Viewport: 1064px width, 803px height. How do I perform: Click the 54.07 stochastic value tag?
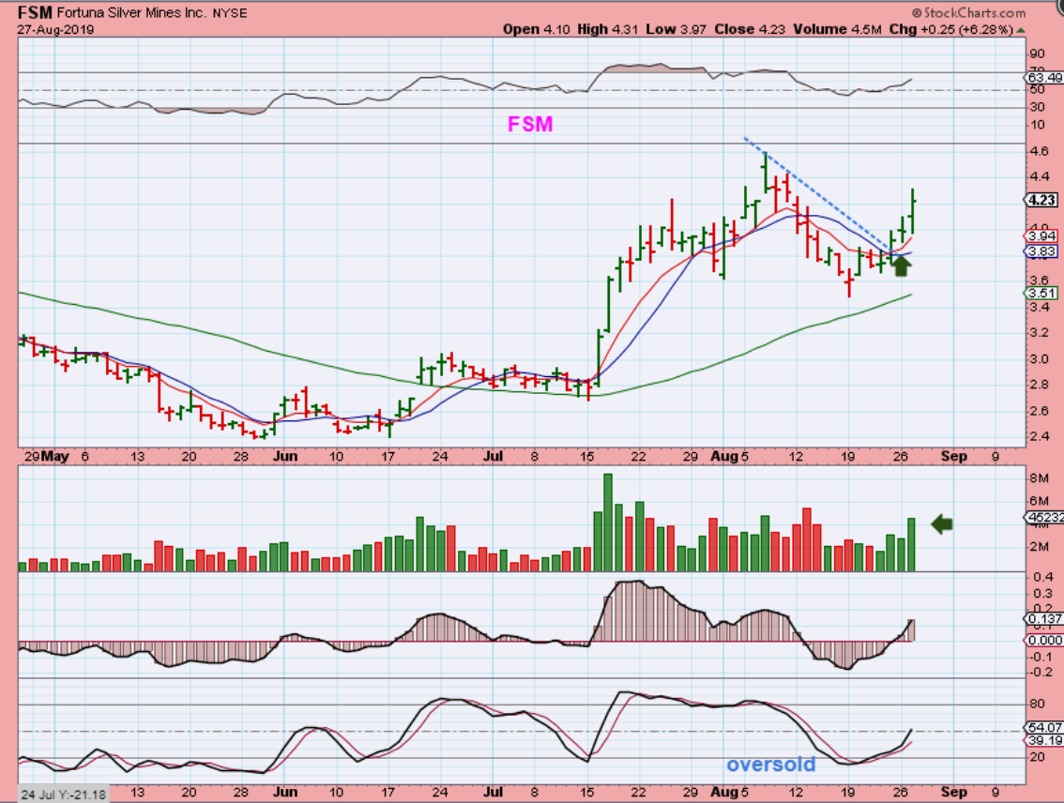pos(1044,728)
